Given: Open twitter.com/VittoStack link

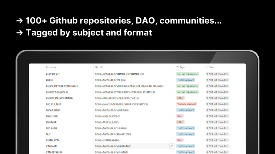Looking at the screenshot, I should 111,152.
